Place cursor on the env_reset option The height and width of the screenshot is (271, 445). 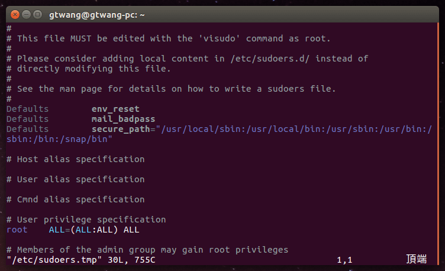[115, 109]
